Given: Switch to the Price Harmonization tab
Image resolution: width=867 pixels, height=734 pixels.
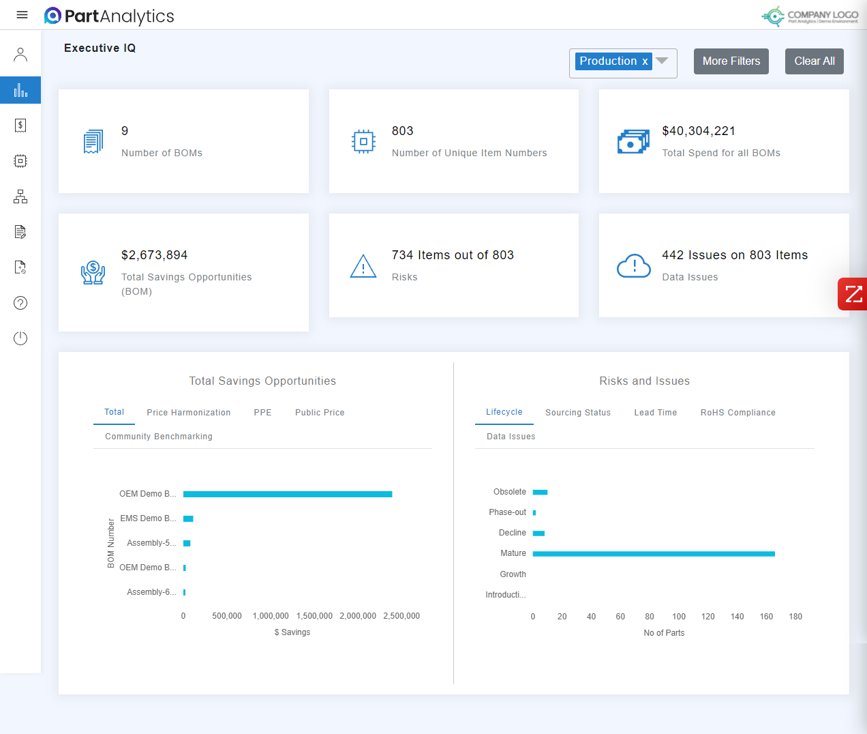Looking at the screenshot, I should pos(189,412).
